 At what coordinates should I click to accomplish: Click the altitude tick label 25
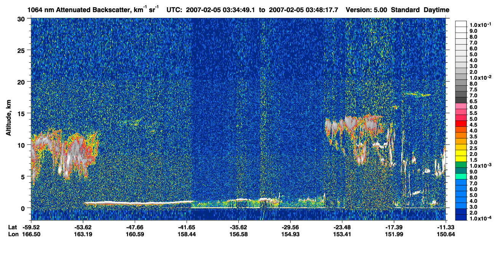coord(22,50)
